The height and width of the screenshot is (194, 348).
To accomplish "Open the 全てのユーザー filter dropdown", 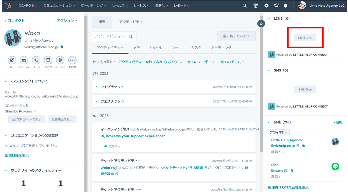I will click(201, 62).
